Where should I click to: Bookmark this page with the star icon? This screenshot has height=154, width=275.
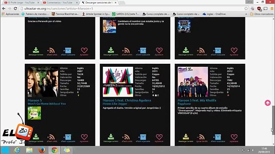tap(246, 9)
